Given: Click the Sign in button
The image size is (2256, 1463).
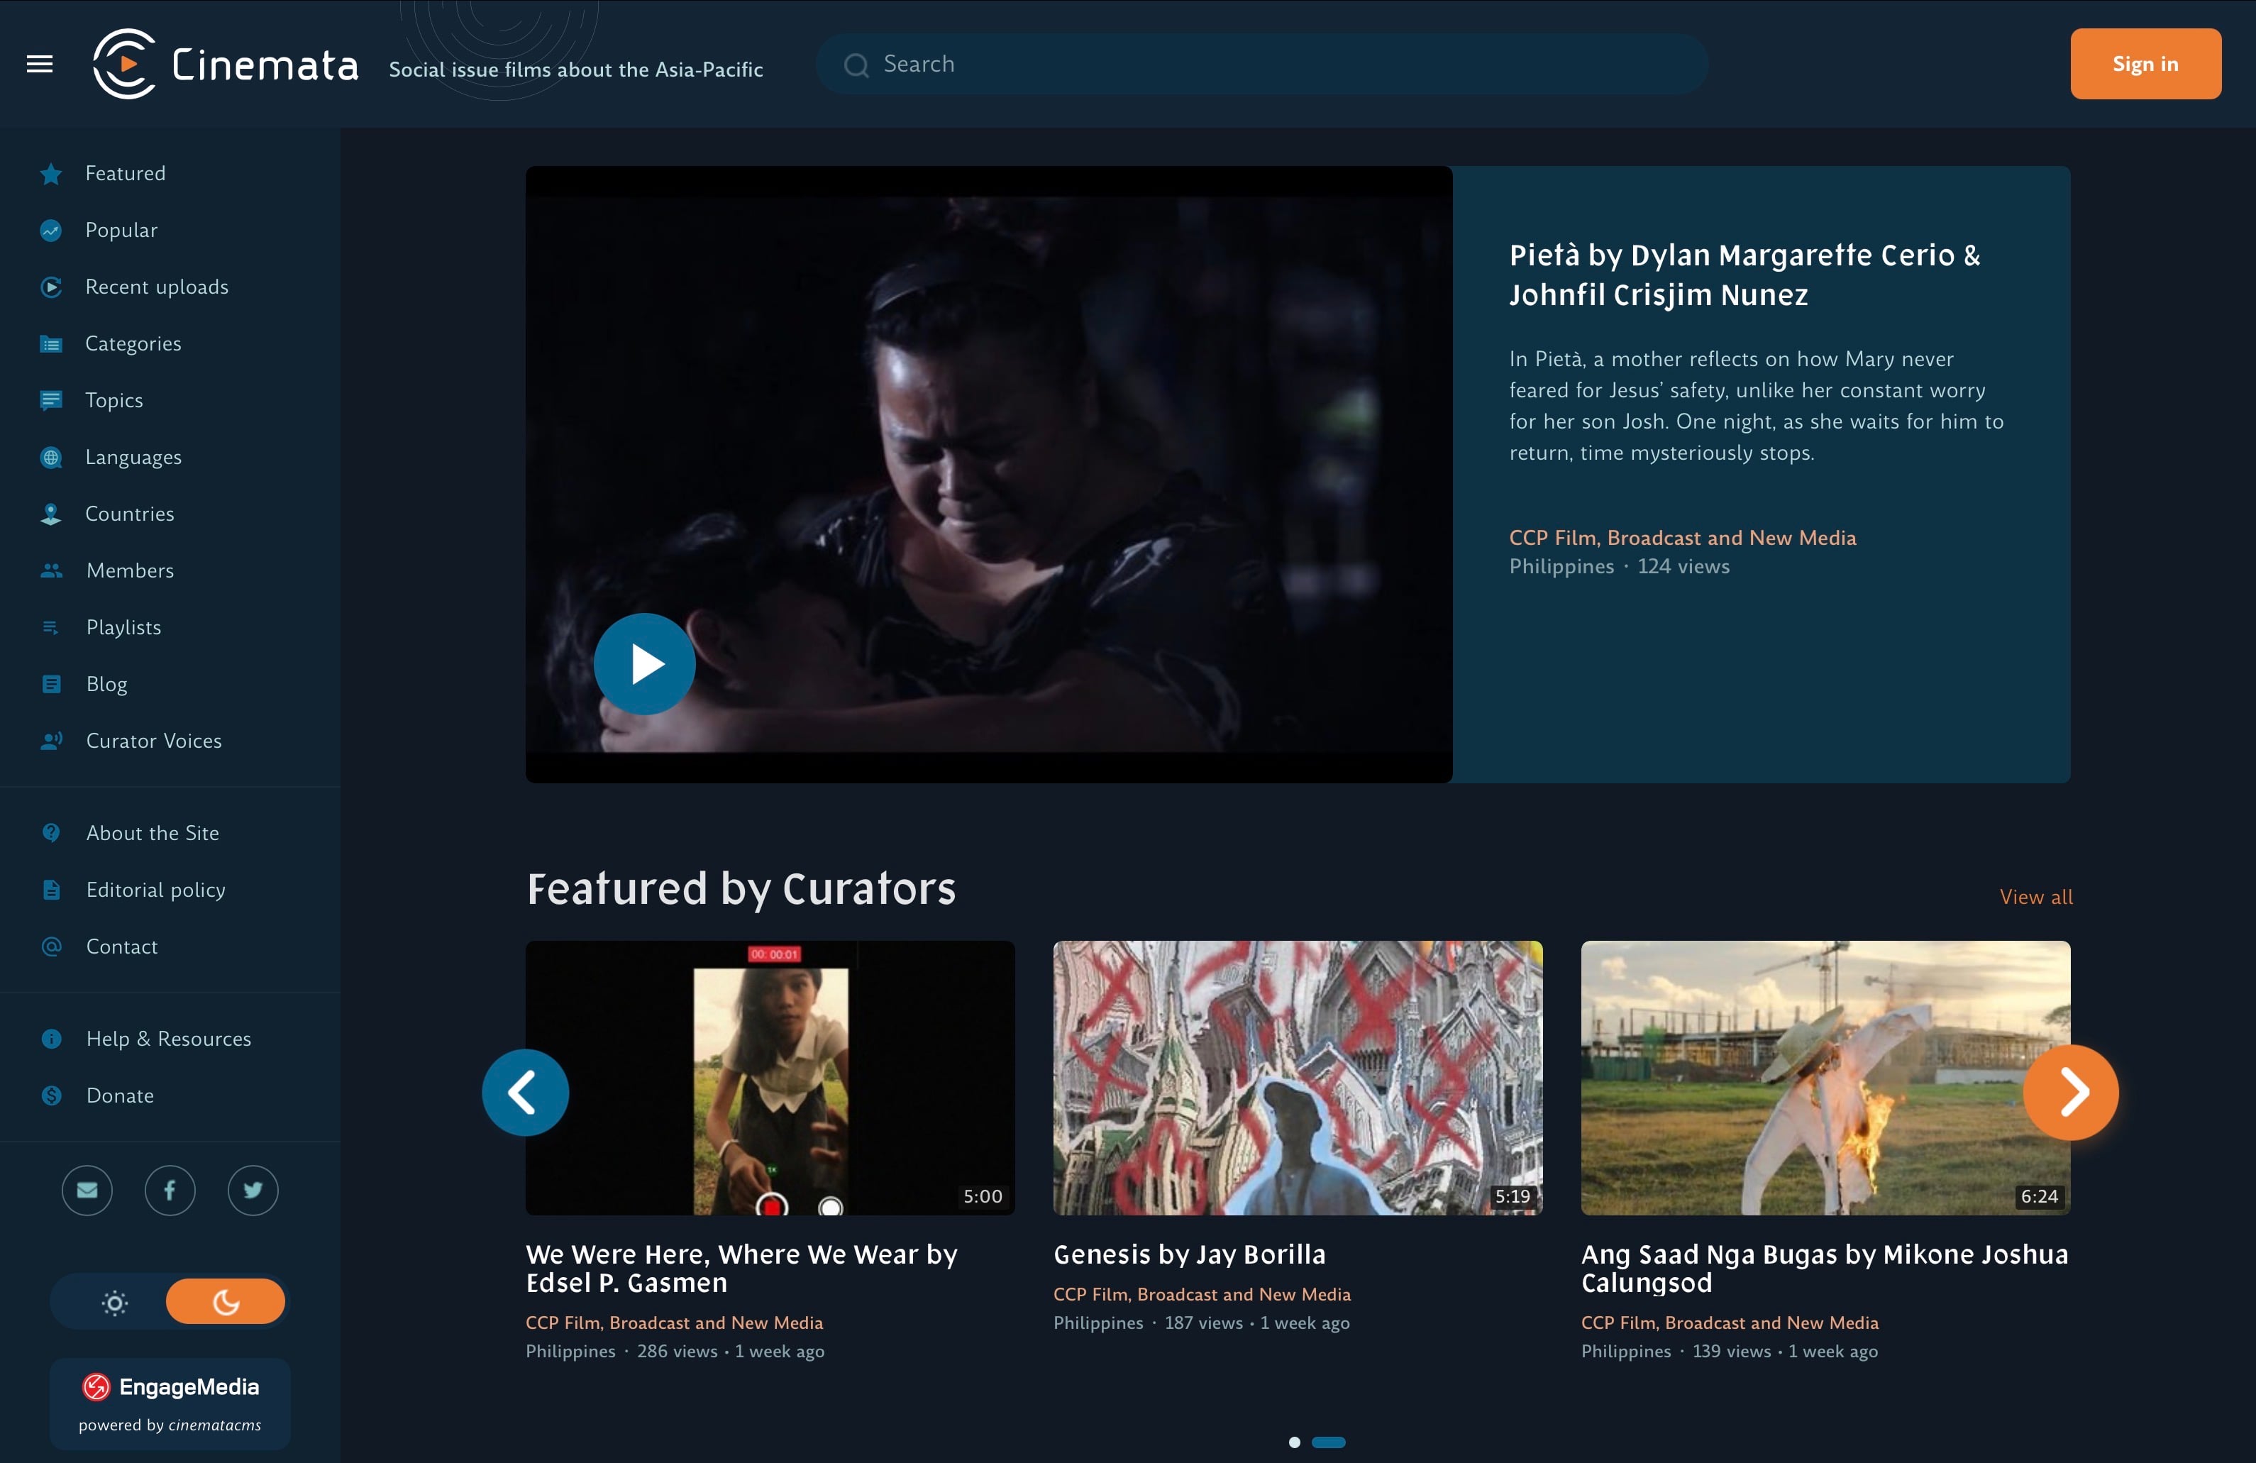Looking at the screenshot, I should (2145, 62).
